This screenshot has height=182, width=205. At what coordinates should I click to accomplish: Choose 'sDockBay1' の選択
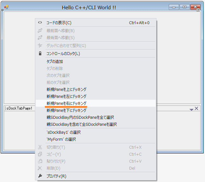96,132
